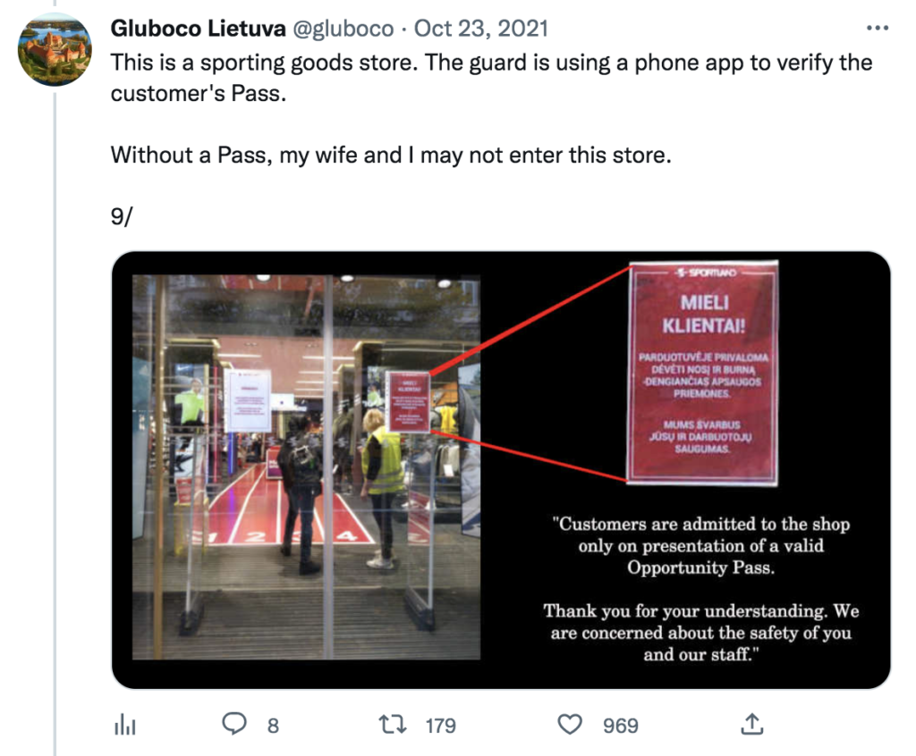Open the three-dot more options menu

pyautogui.click(x=878, y=28)
